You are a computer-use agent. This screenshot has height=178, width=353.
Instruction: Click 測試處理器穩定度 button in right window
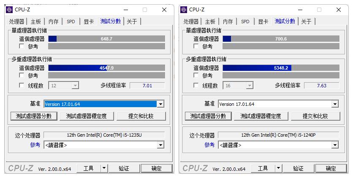pos(261,116)
